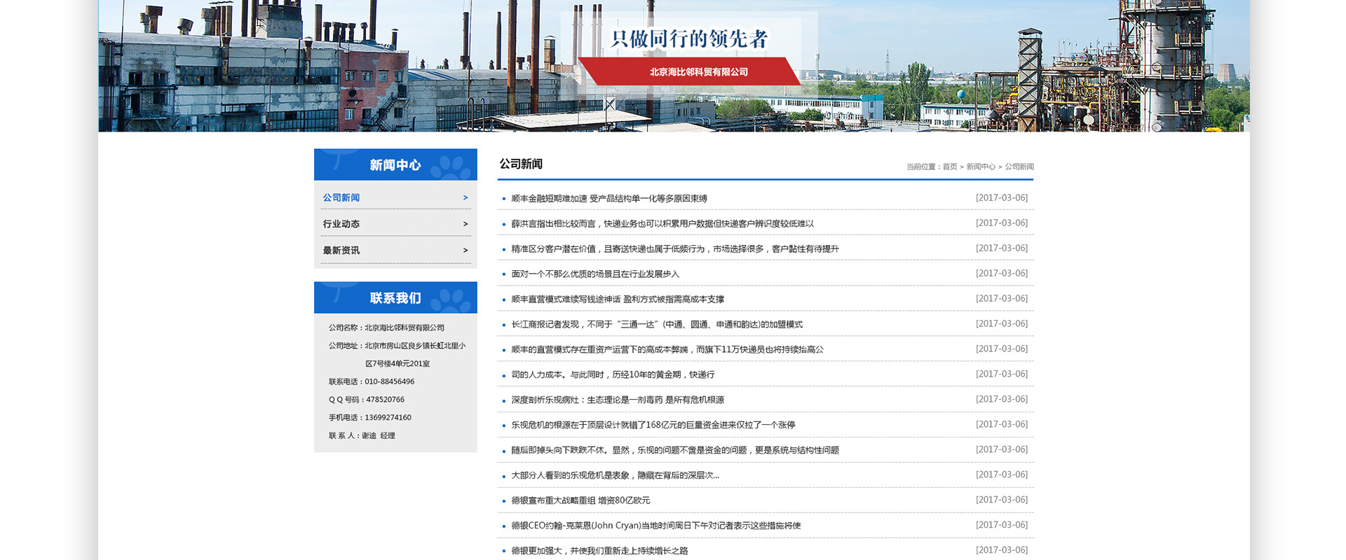Image resolution: width=1346 pixels, height=560 pixels.
Task: Open news 德银宣布重大战略重组
Action: click(x=580, y=500)
